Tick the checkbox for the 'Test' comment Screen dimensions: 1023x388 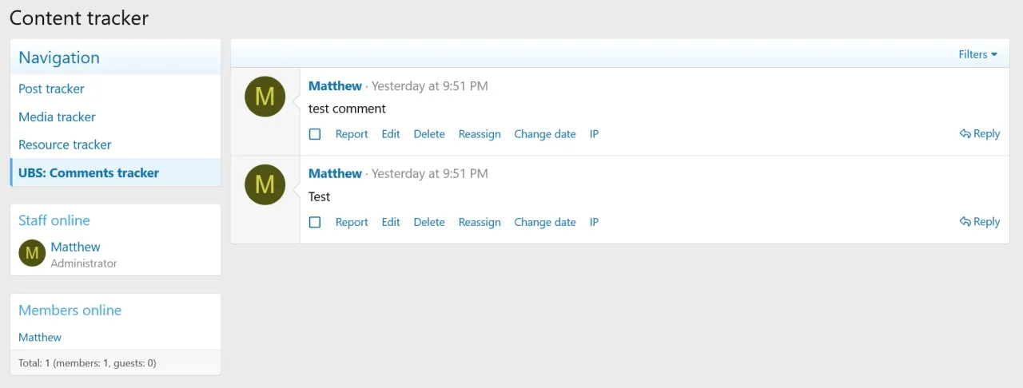point(315,222)
